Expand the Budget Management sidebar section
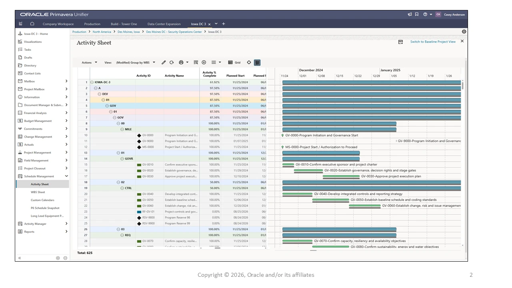The height and width of the screenshot is (288, 512). pyautogui.click(x=66, y=121)
